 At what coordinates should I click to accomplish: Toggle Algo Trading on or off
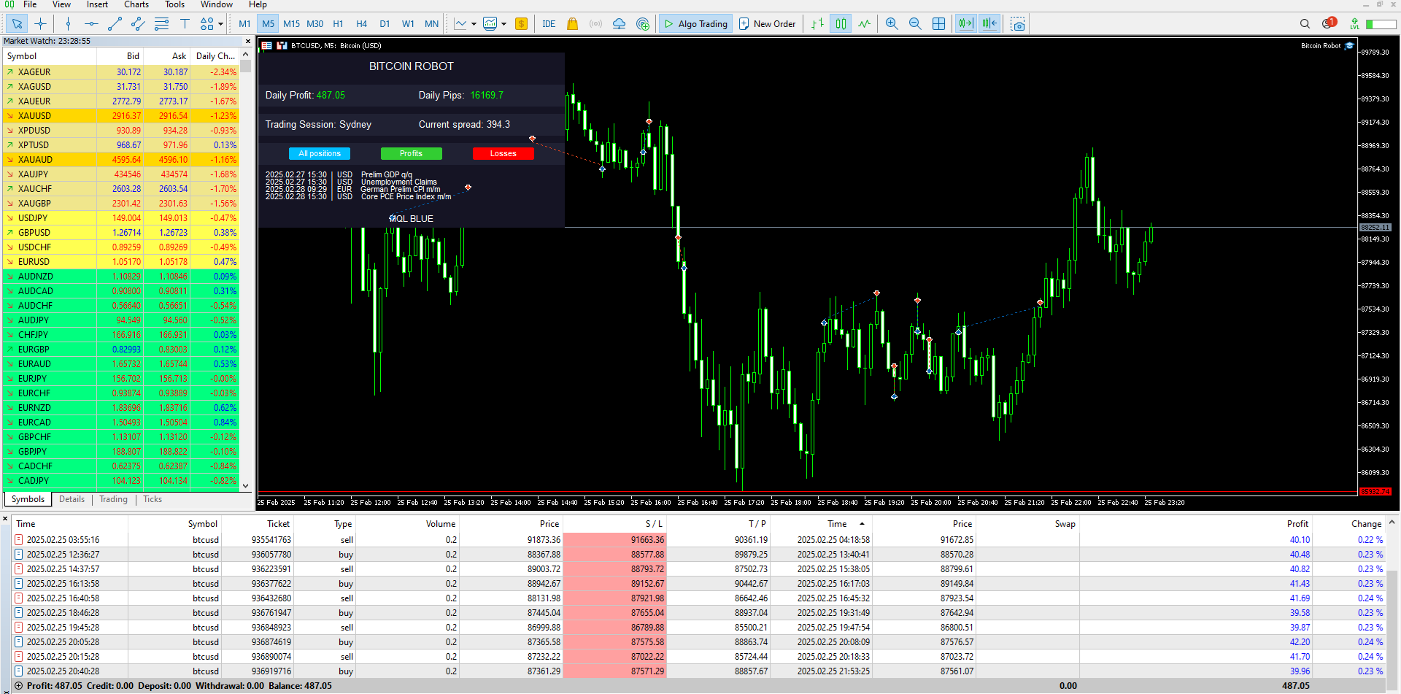(x=695, y=24)
